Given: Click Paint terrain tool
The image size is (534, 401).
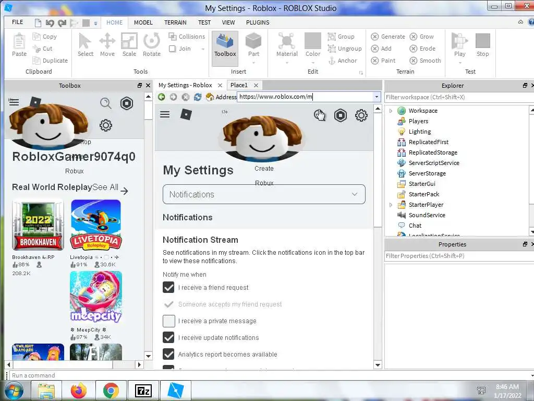Looking at the screenshot, I should [x=383, y=61].
